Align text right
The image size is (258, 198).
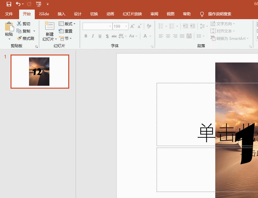[175, 36]
